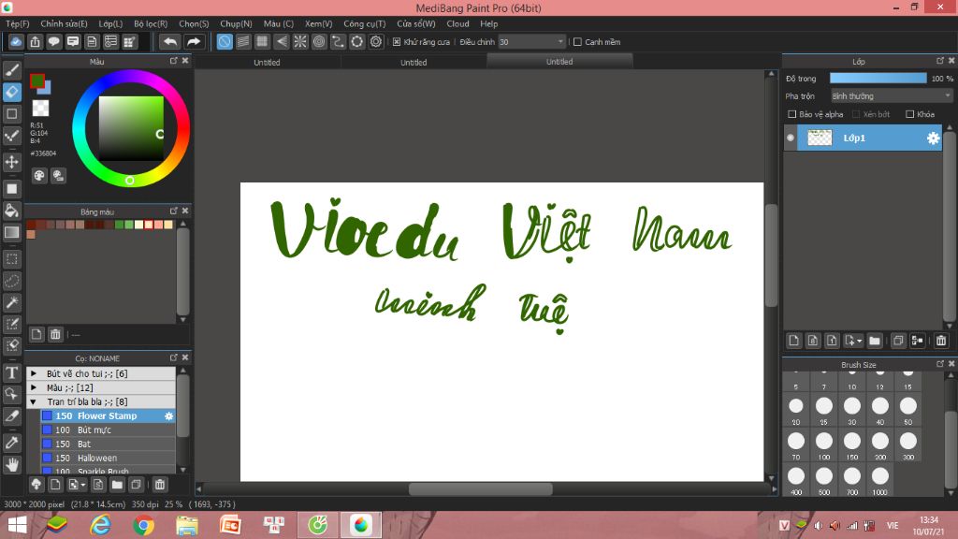Click the Undo arrow

[170, 41]
